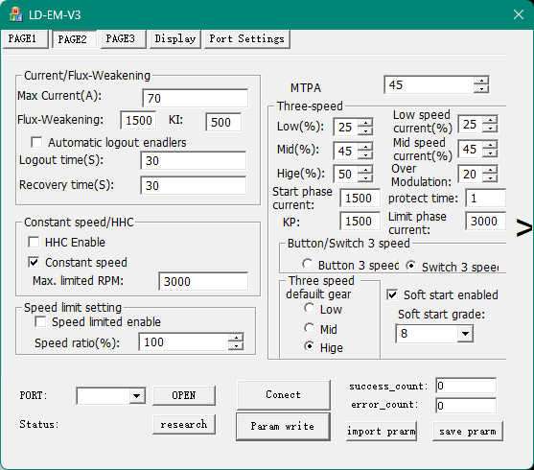Click the OPEN port button
The height and width of the screenshot is (470, 534).
coord(183,395)
